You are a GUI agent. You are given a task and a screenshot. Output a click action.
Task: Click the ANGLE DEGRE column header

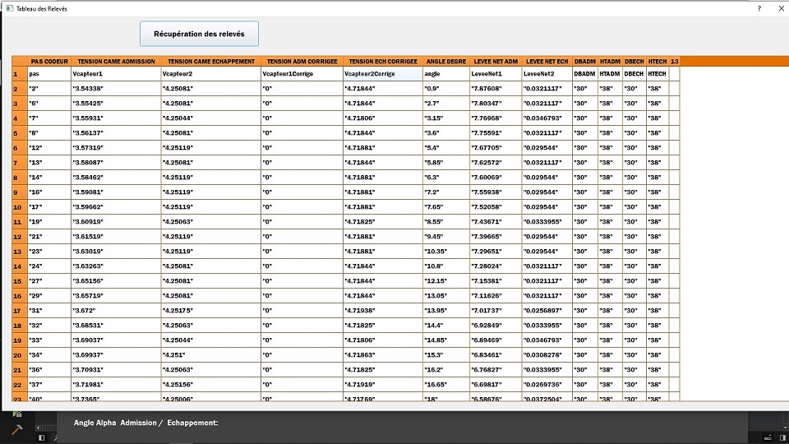click(446, 61)
